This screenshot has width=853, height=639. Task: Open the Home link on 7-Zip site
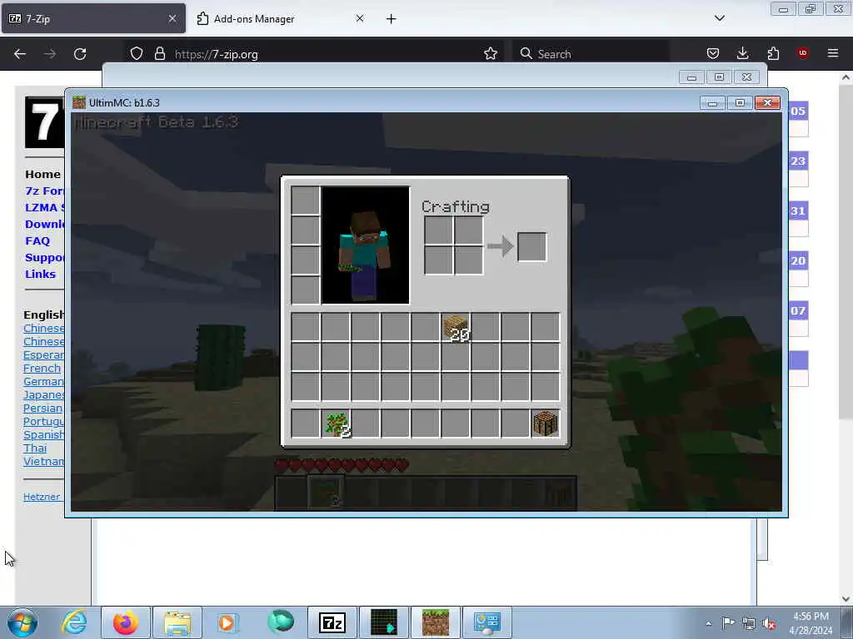coord(42,175)
